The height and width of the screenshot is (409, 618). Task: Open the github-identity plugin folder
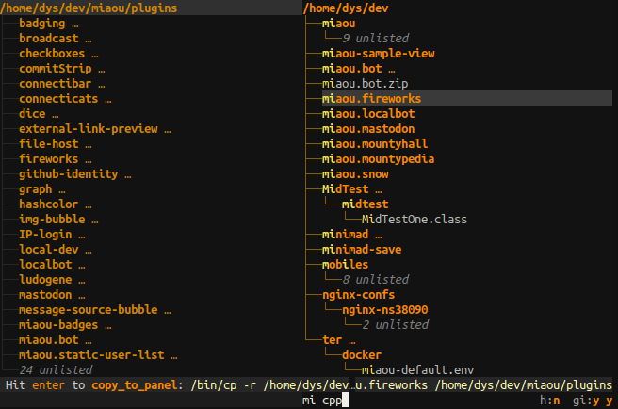(x=69, y=174)
